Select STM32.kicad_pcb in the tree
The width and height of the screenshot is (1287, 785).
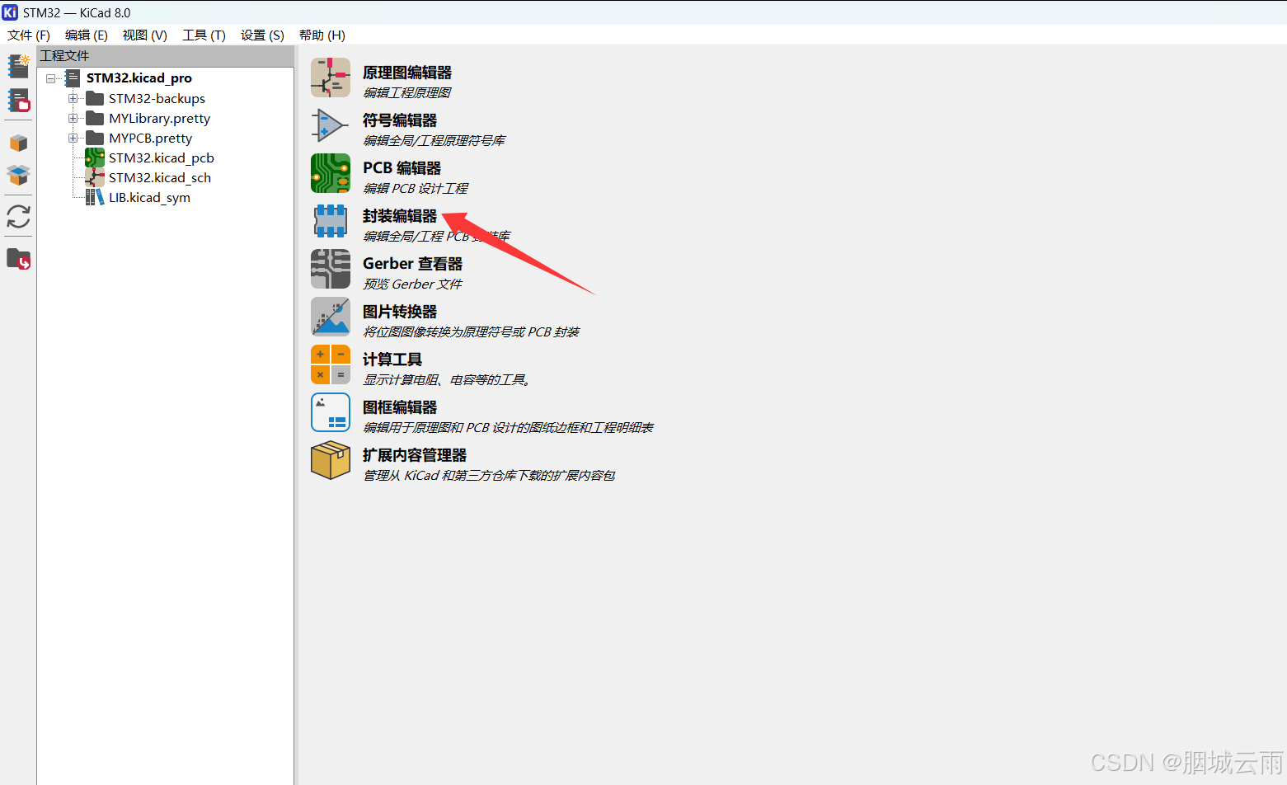tap(162, 158)
